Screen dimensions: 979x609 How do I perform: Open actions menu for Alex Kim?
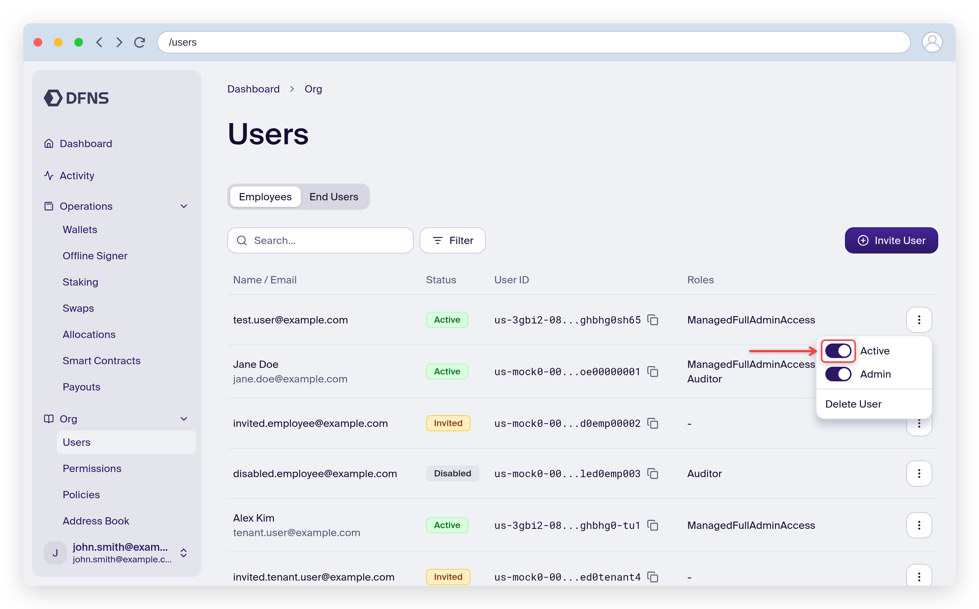919,525
